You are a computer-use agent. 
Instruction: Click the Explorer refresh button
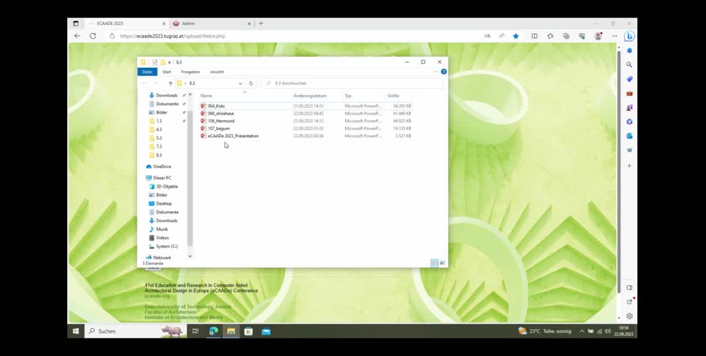coord(251,84)
